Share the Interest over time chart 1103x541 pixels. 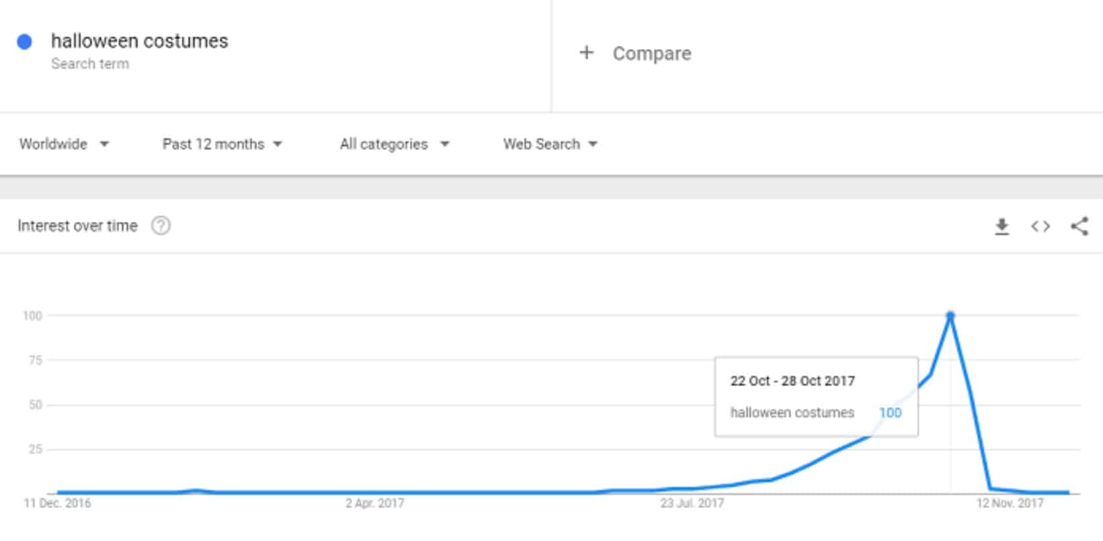point(1079,226)
